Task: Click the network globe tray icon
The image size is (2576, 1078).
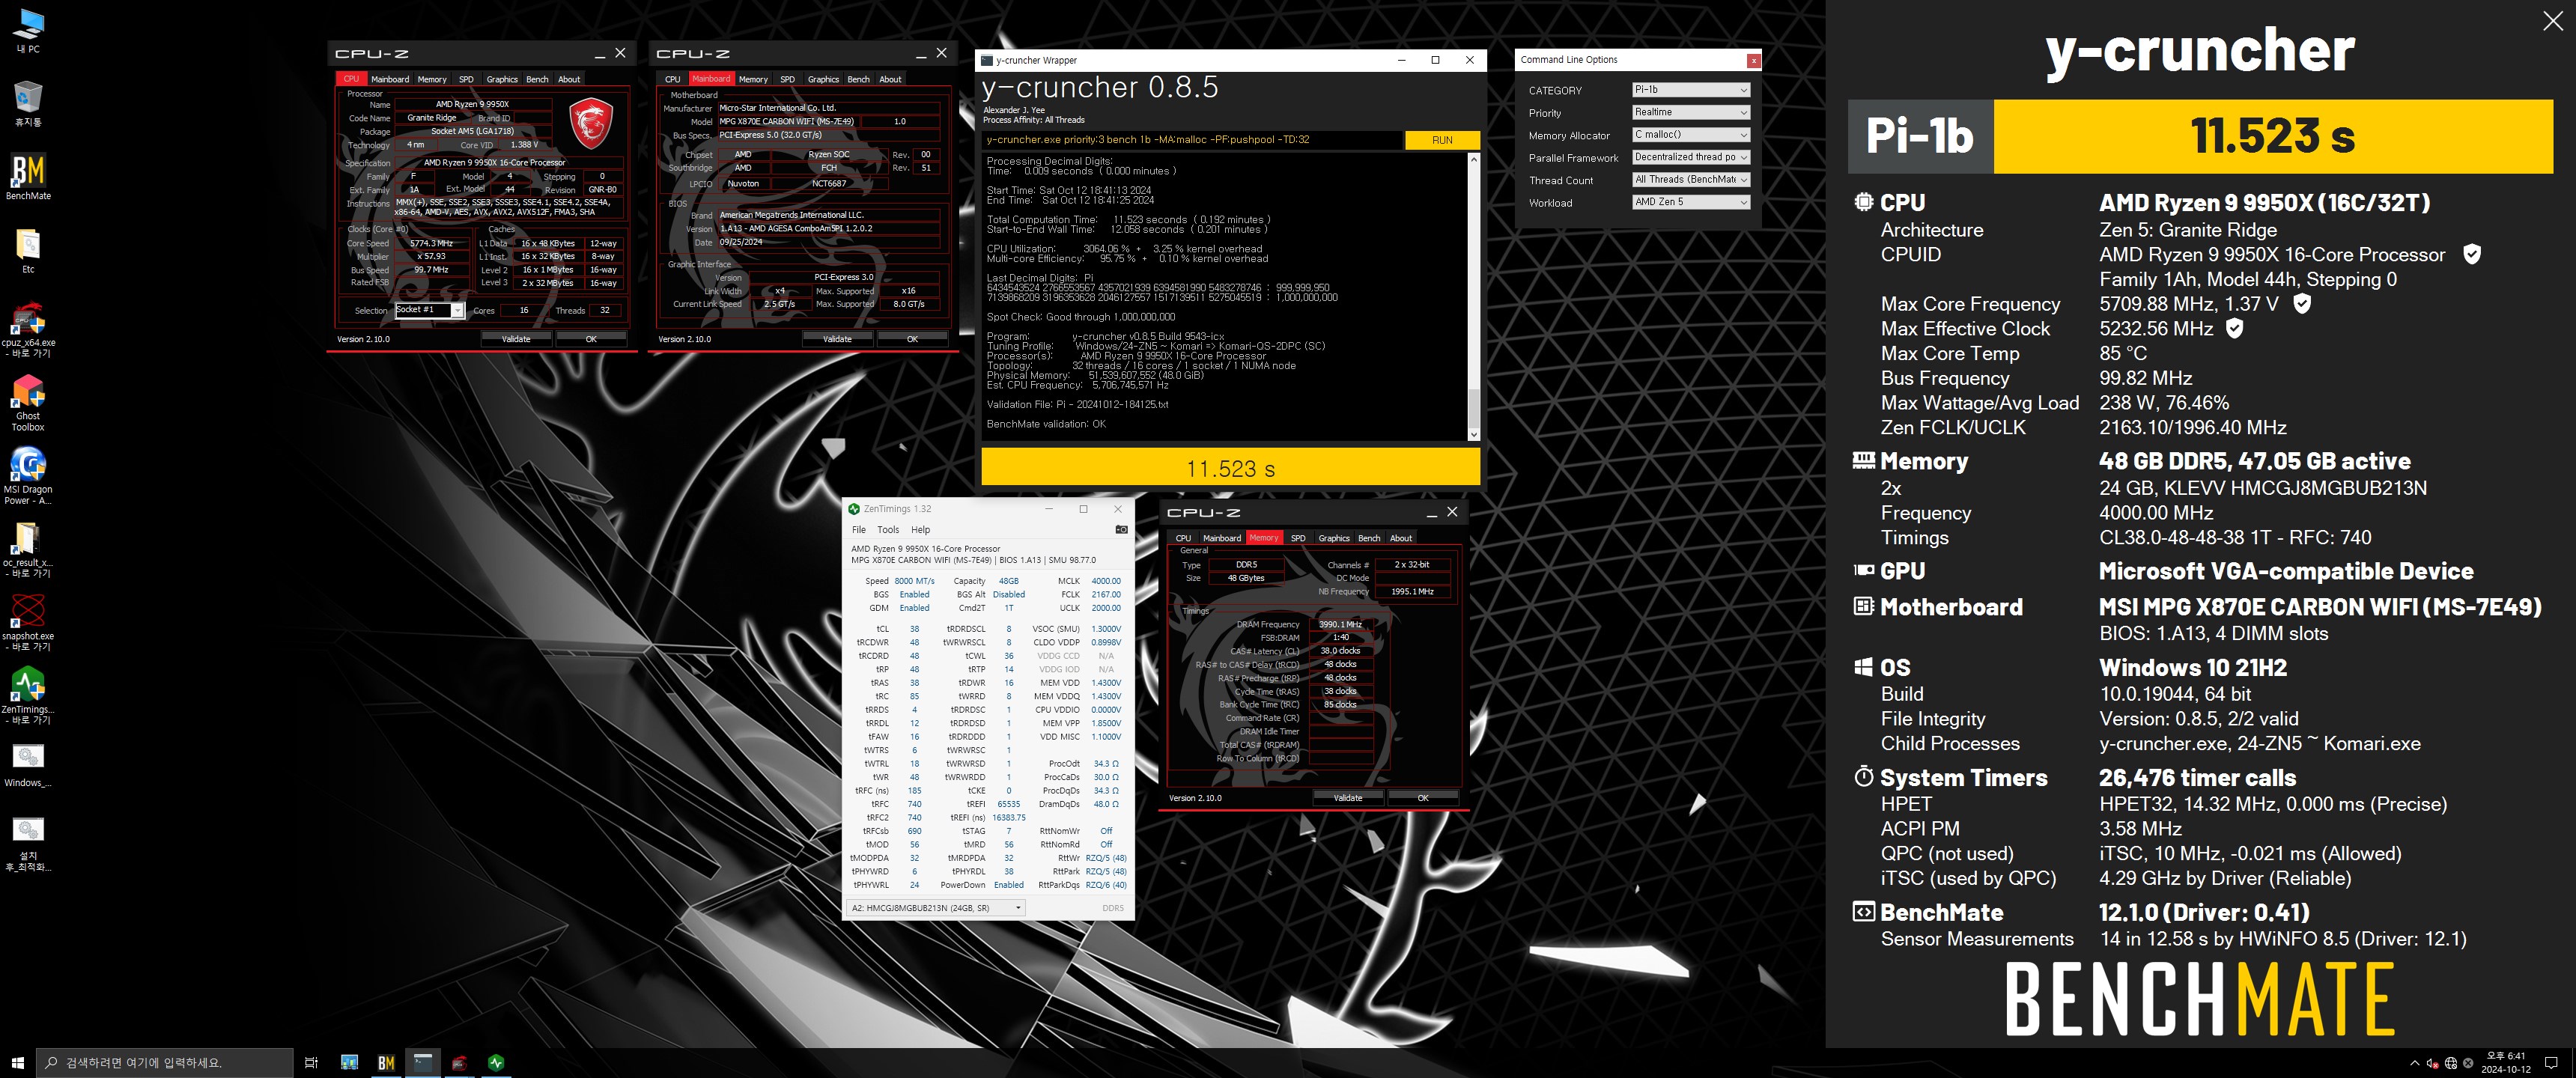Action: [2450, 1063]
